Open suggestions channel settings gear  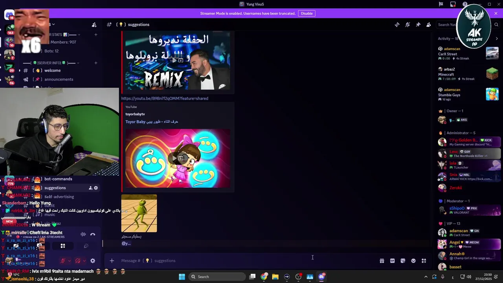pyautogui.click(x=96, y=188)
